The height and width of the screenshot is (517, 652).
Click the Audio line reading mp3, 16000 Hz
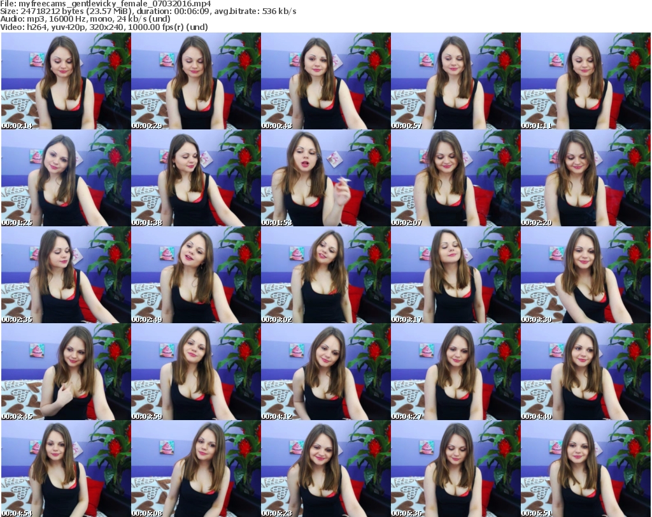coord(85,19)
